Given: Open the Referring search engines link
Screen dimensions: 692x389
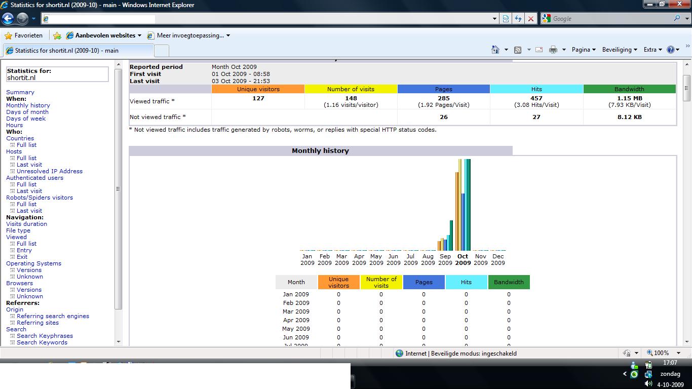Looking at the screenshot, I should (53, 316).
